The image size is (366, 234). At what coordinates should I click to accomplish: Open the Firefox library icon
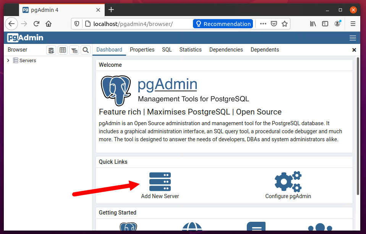pyautogui.click(x=313, y=24)
